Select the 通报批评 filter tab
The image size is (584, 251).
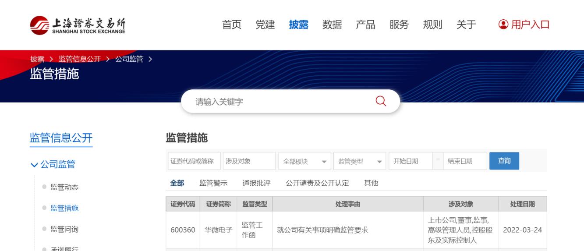pos(256,184)
